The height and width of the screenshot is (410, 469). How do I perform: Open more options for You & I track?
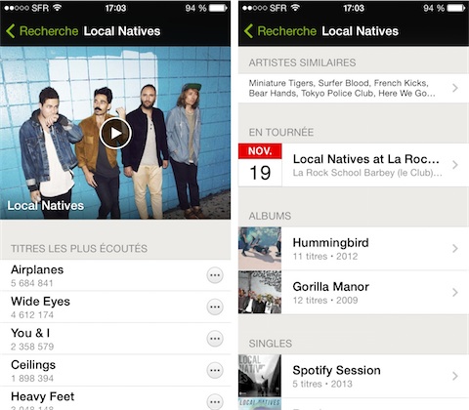tap(215, 339)
